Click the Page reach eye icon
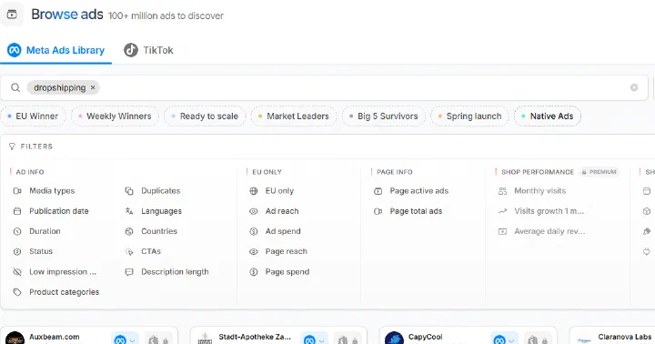The width and height of the screenshot is (655, 344). click(254, 251)
